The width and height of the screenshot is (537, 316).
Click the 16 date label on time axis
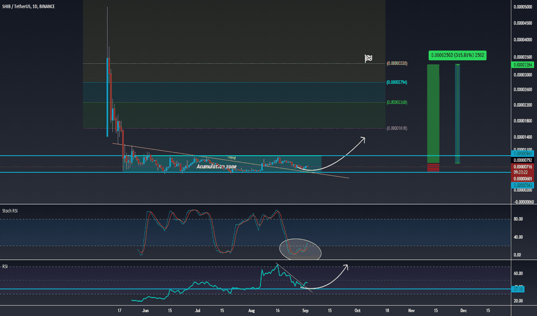[277, 310]
